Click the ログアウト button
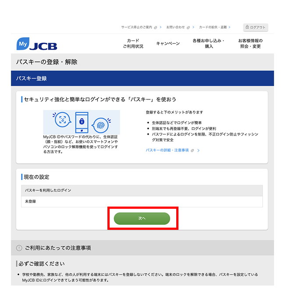The height and width of the screenshot is (307, 285). click(x=256, y=27)
